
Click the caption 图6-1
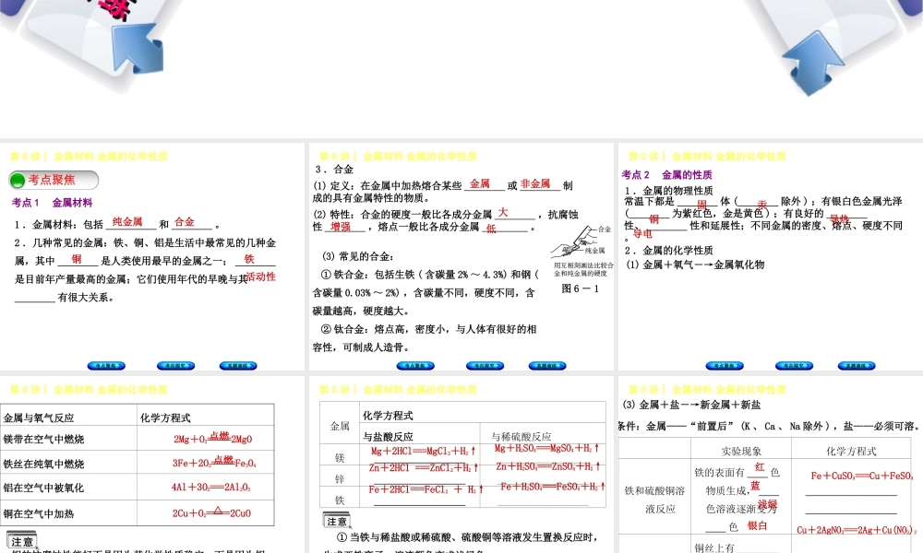[x=580, y=288]
